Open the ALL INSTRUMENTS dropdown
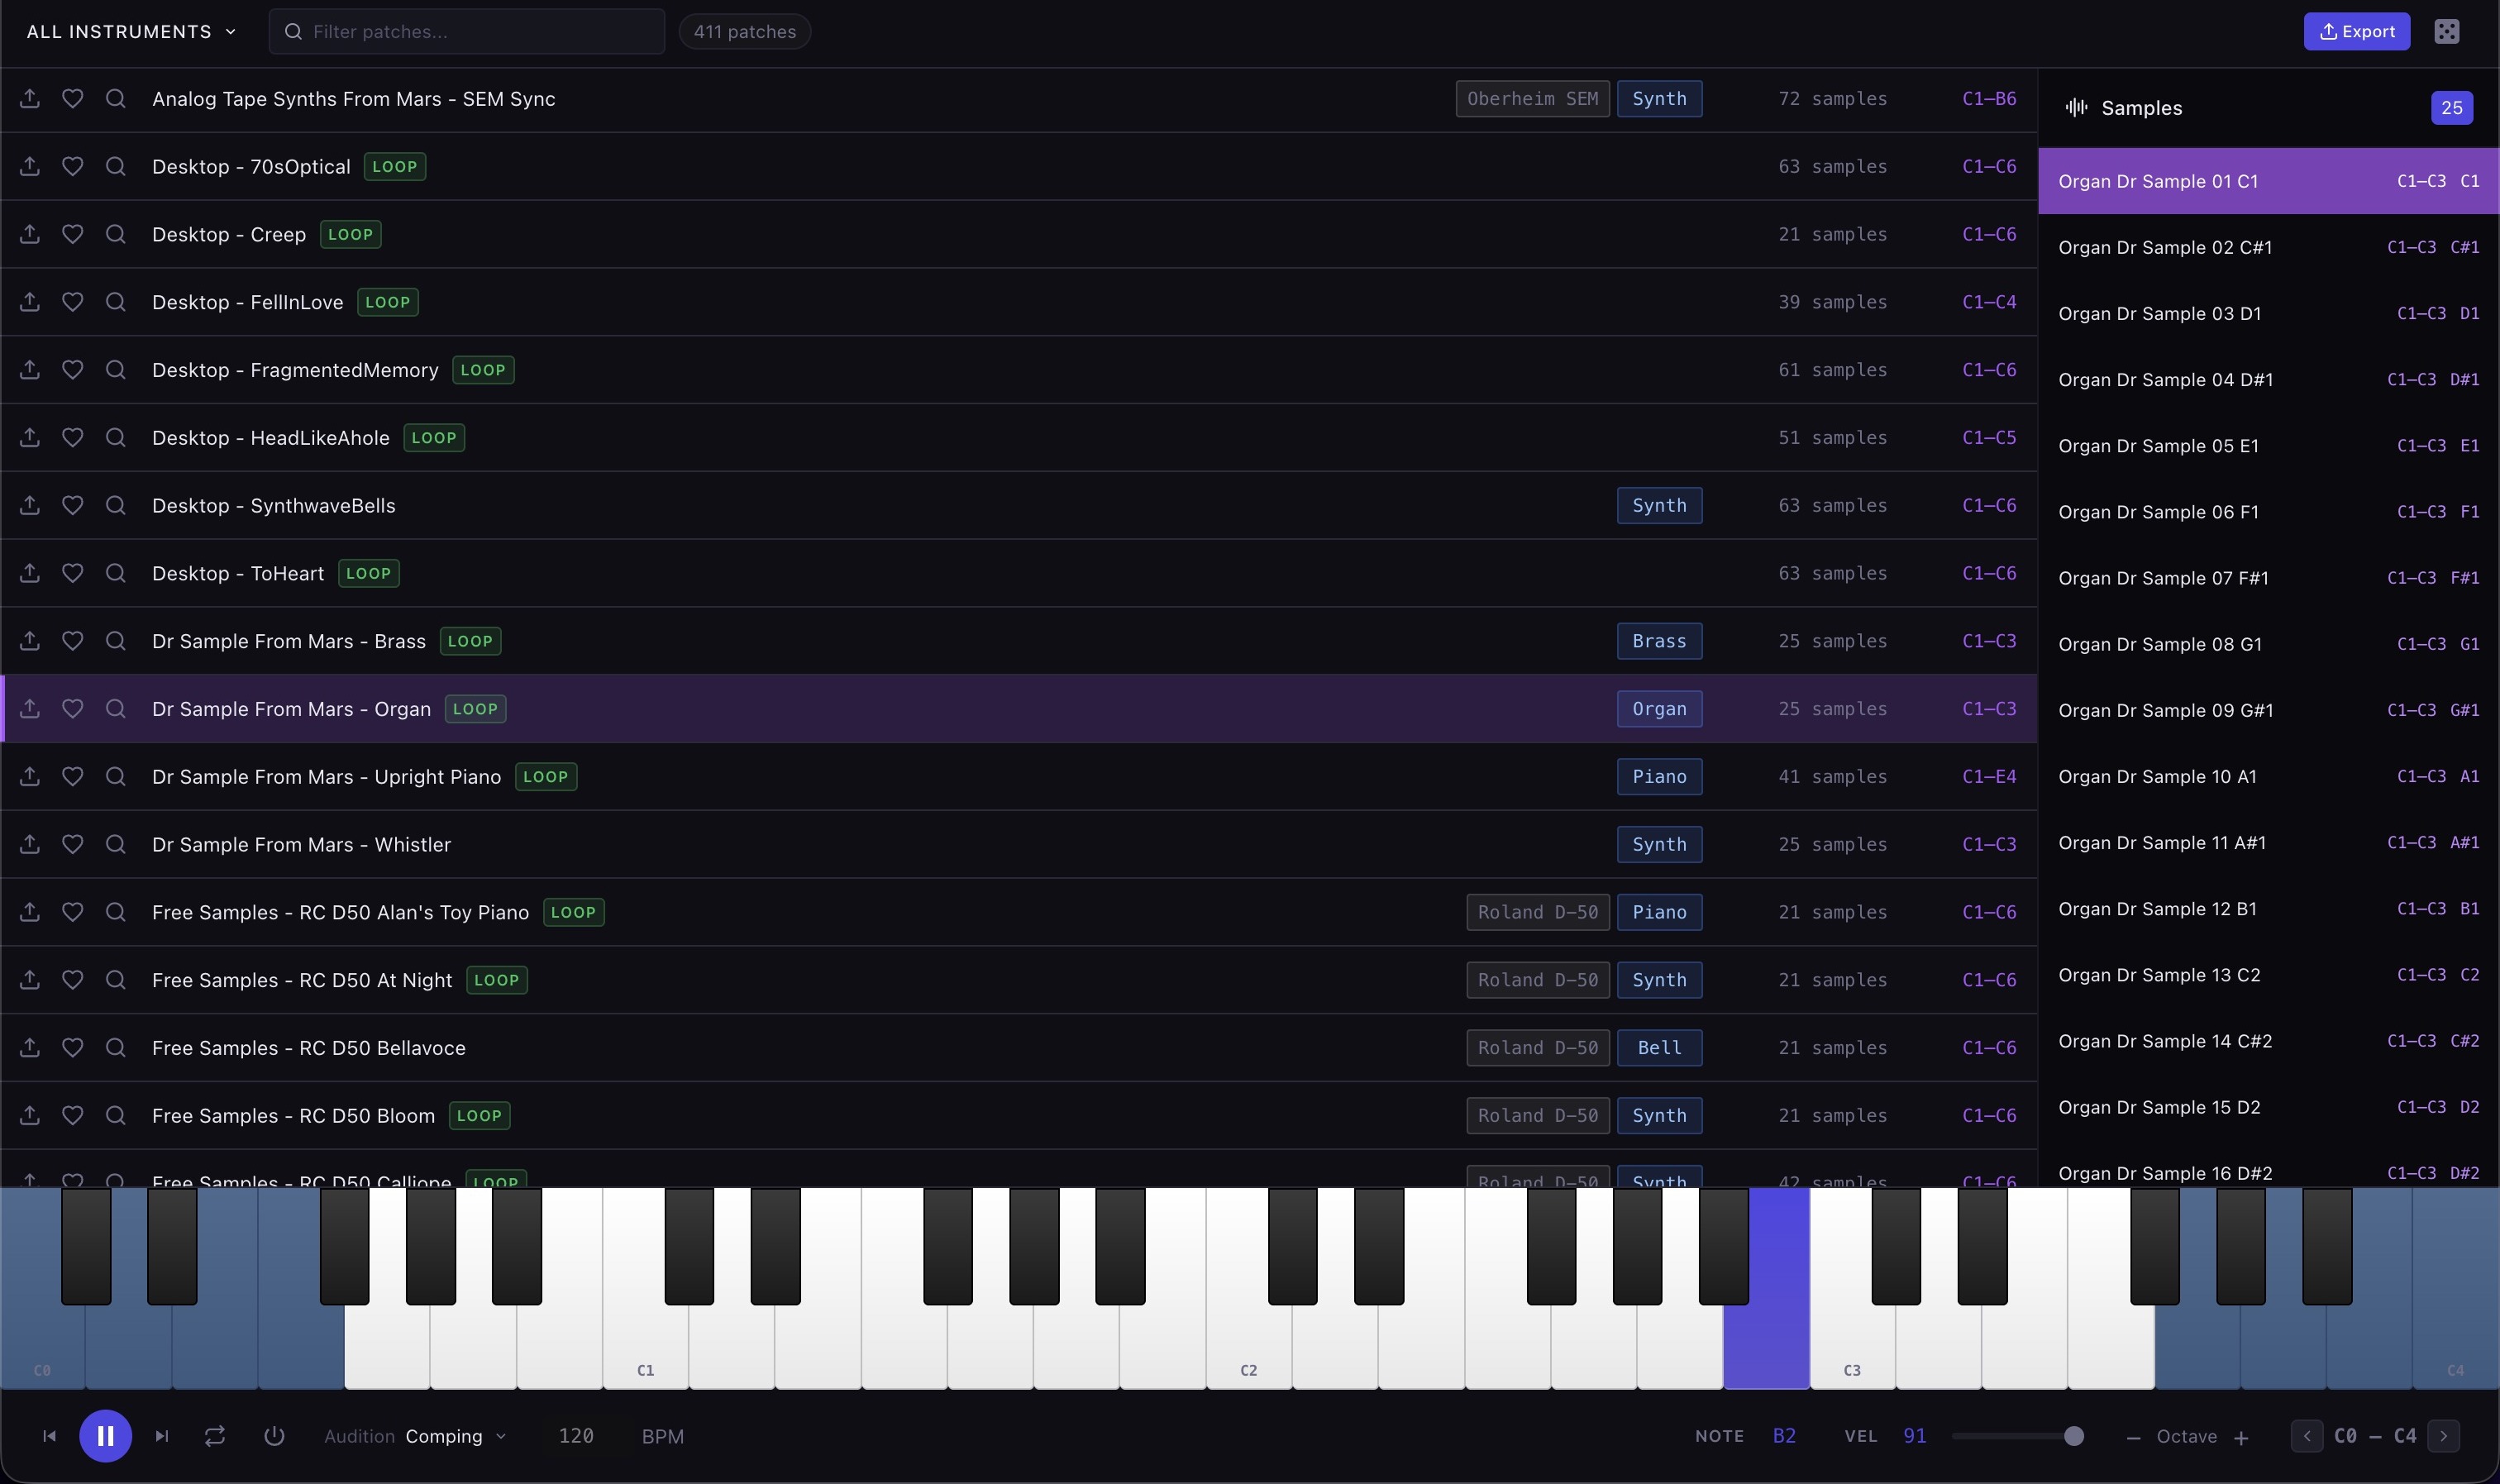Viewport: 2500px width, 1484px height. pos(130,31)
